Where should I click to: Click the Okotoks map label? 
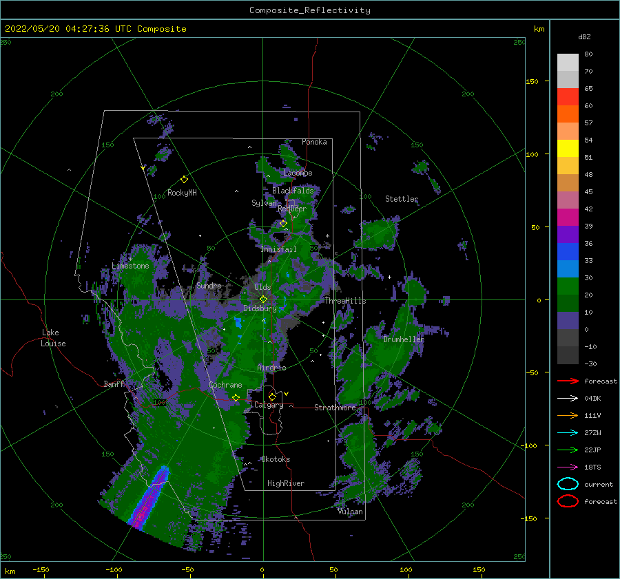point(276,459)
